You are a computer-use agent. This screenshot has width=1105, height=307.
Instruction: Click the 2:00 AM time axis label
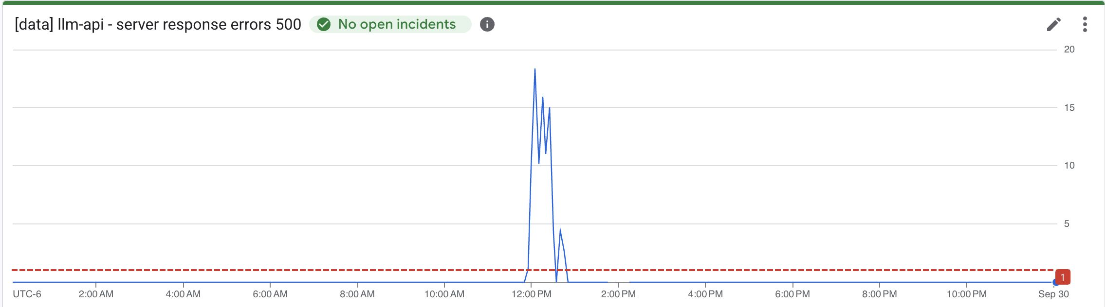coord(96,294)
